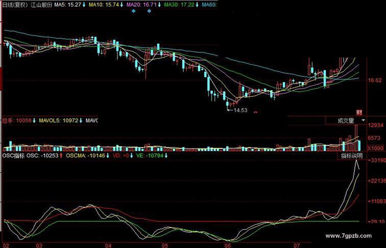Open the 成交量 dropdown arrow

point(364,120)
